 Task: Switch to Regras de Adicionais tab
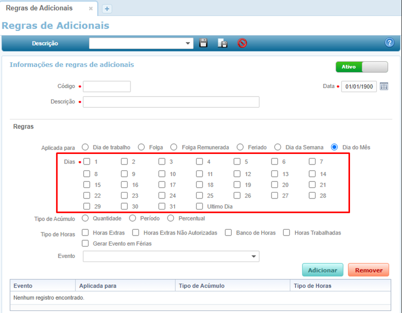point(39,8)
